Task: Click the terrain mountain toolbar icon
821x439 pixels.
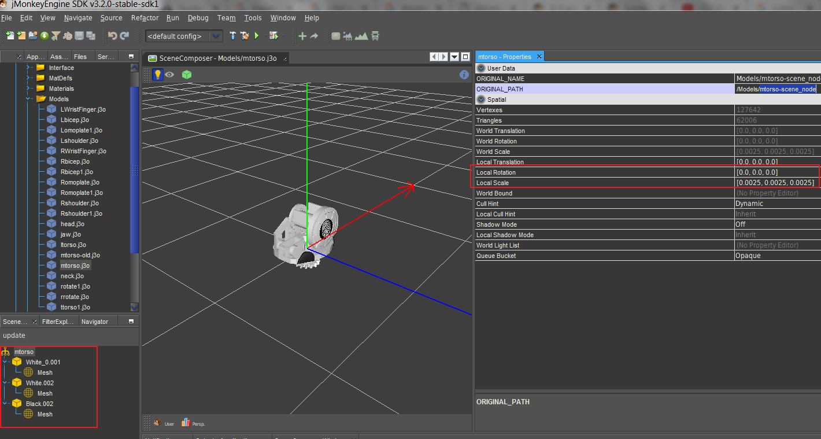Action: pyautogui.click(x=361, y=36)
